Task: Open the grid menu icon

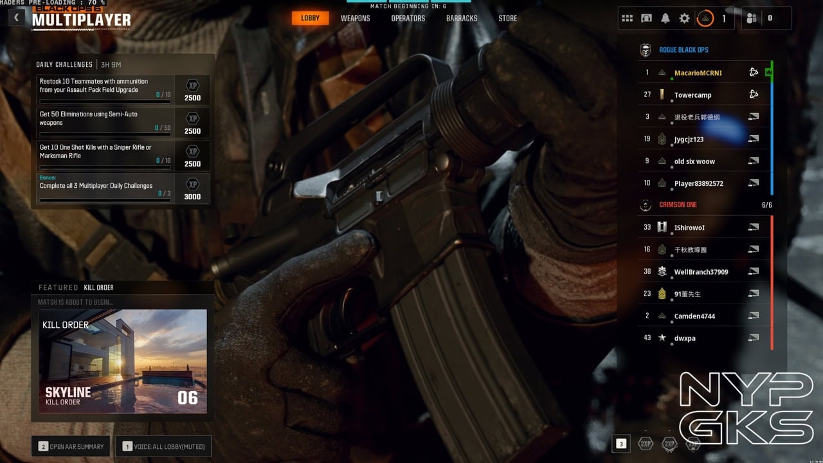Action: [x=627, y=19]
